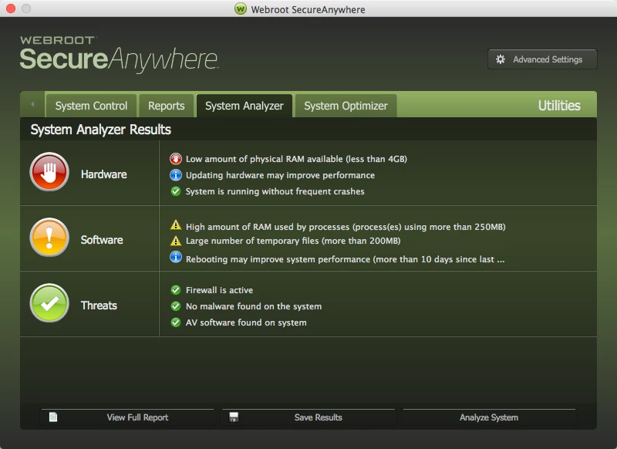Click 'Rebooting may improve system performance' text
617x449 pixels.
(x=345, y=259)
